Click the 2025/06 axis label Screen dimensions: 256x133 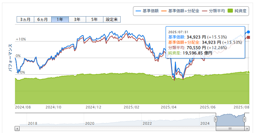click(208, 107)
